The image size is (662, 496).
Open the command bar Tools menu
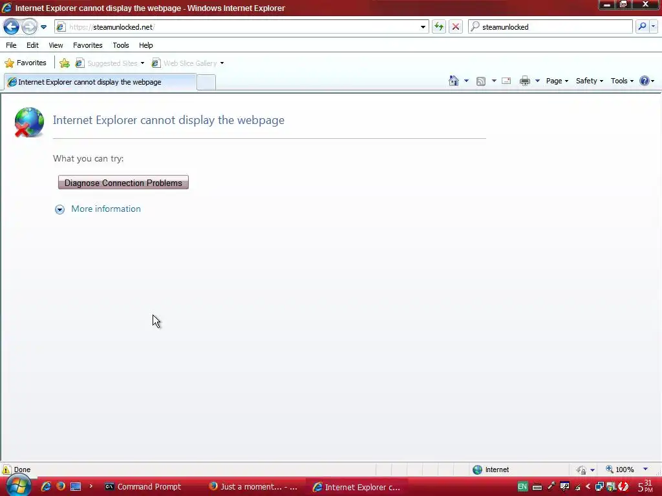(622, 81)
